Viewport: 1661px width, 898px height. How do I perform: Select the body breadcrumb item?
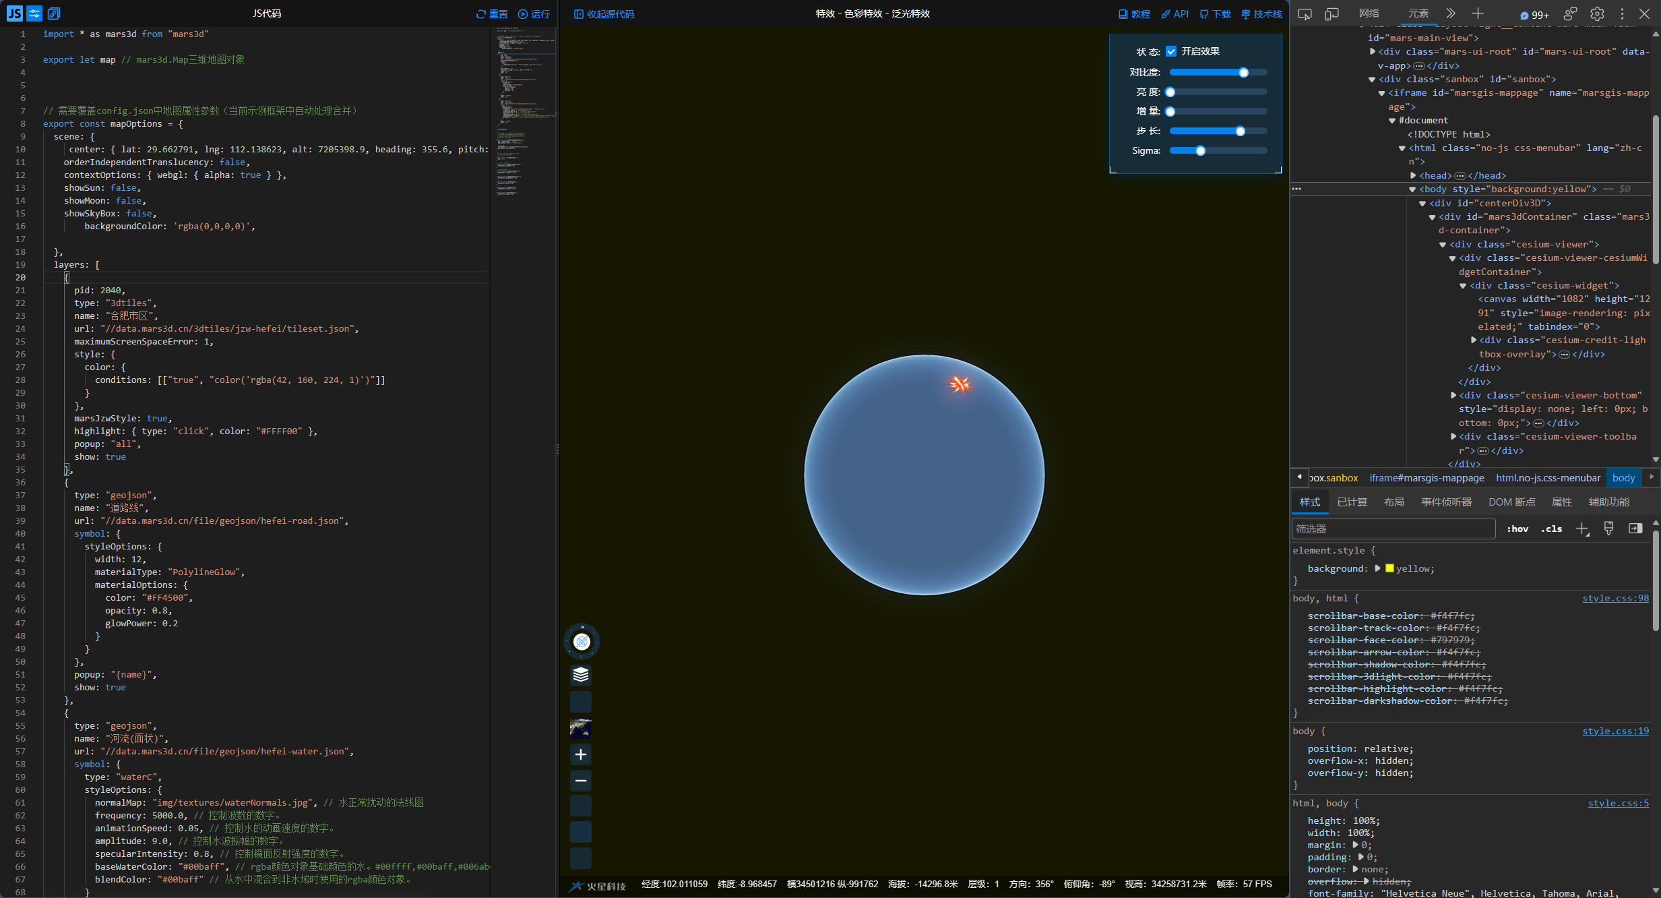click(1623, 478)
